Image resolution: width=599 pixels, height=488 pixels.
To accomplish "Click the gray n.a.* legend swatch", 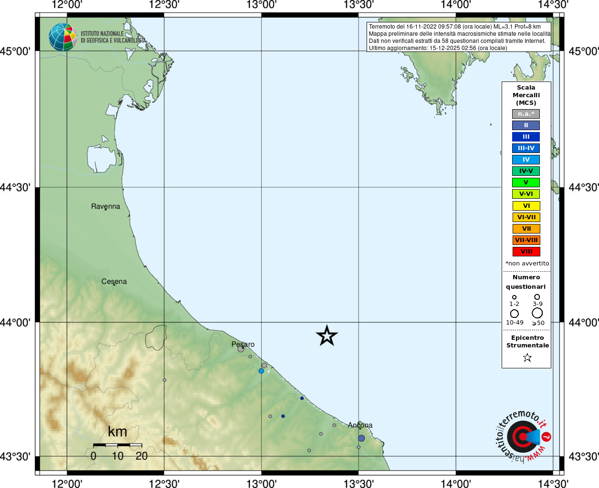I will click(526, 114).
